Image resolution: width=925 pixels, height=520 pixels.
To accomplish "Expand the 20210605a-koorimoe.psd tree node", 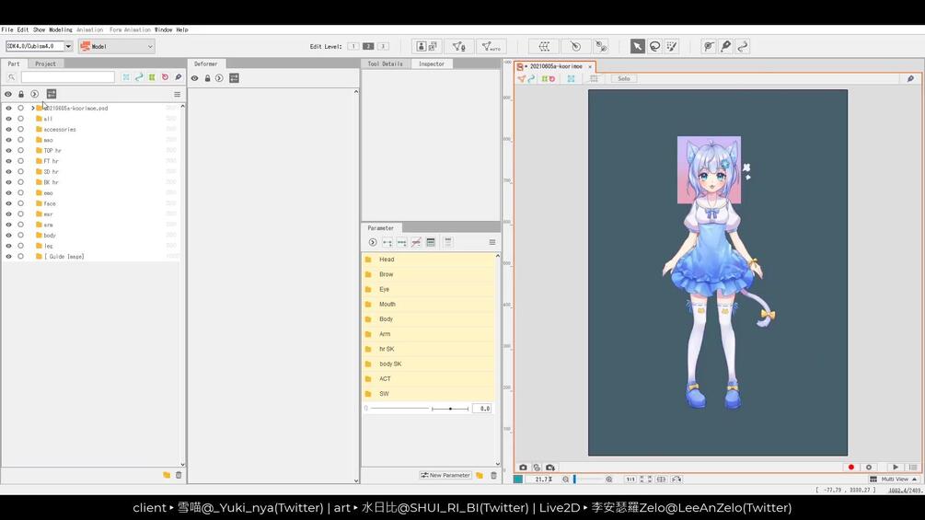I will [x=32, y=108].
